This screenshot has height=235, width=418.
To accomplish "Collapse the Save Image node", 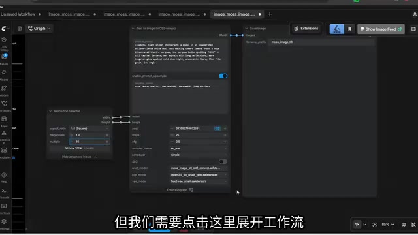I will pyautogui.click(x=246, y=29).
